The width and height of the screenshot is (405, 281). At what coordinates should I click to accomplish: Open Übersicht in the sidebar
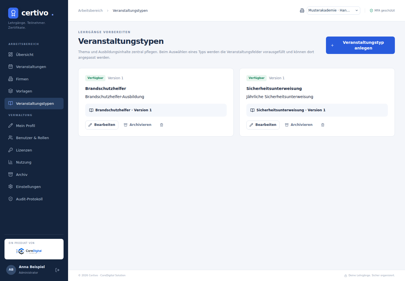pos(34,55)
